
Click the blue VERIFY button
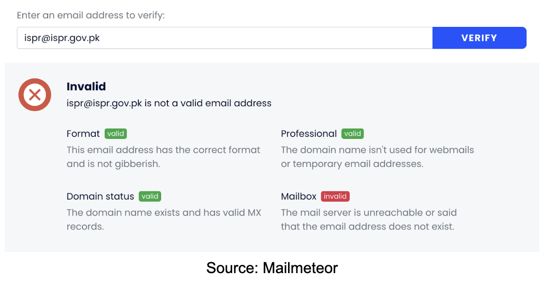479,38
